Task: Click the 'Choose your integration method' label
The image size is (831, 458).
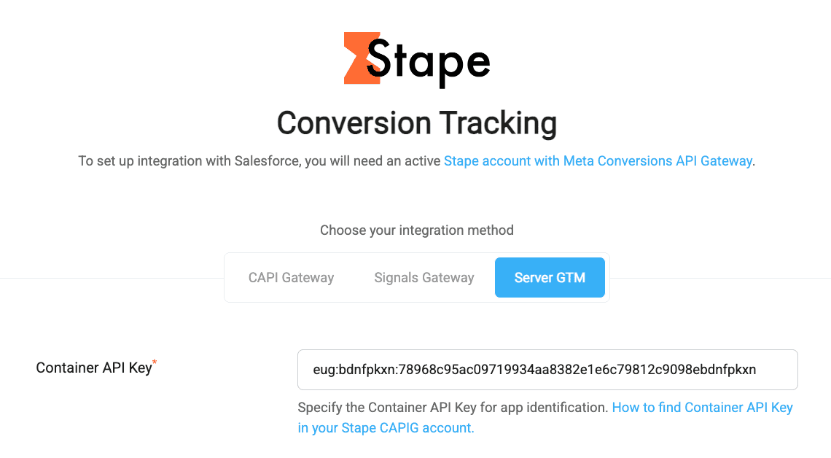Action: pos(416,230)
